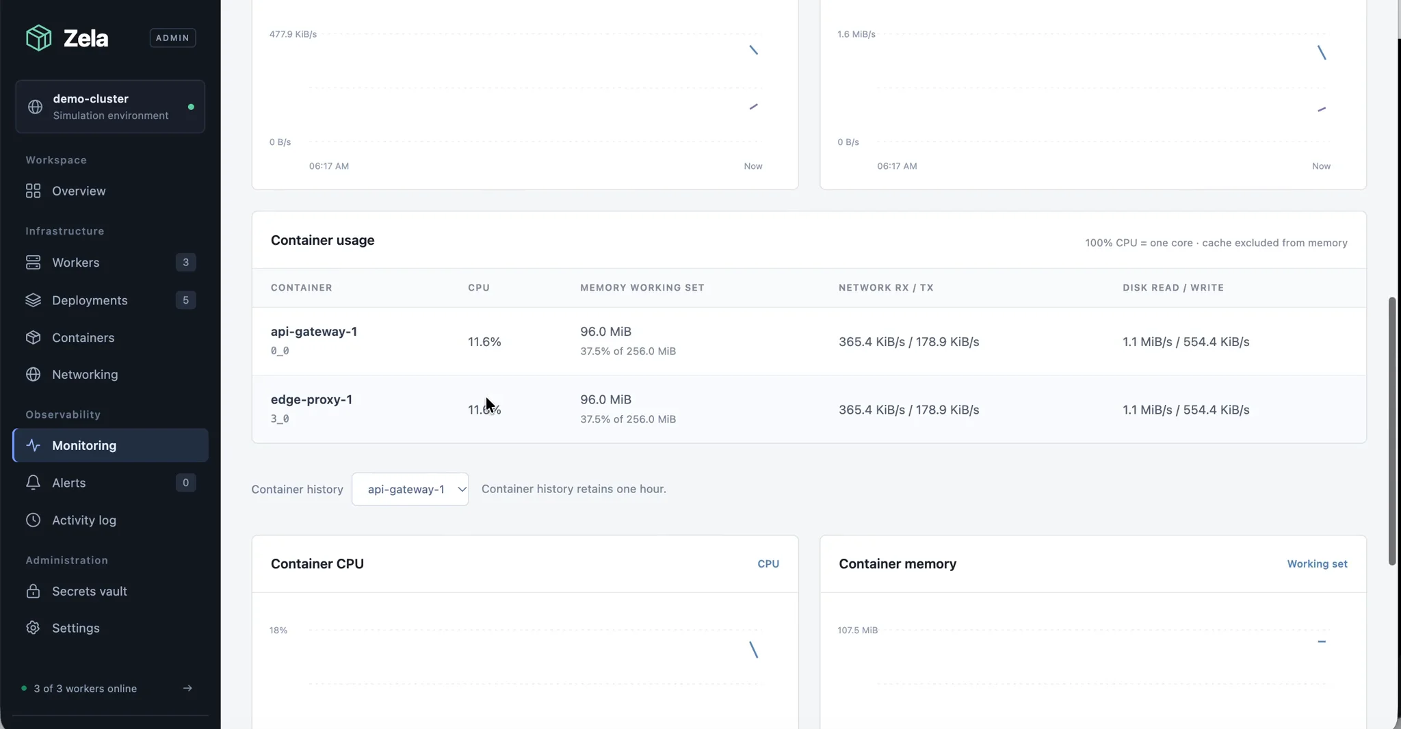Open the Activity log page
Viewport: 1401px width, 729px height.
110,520
